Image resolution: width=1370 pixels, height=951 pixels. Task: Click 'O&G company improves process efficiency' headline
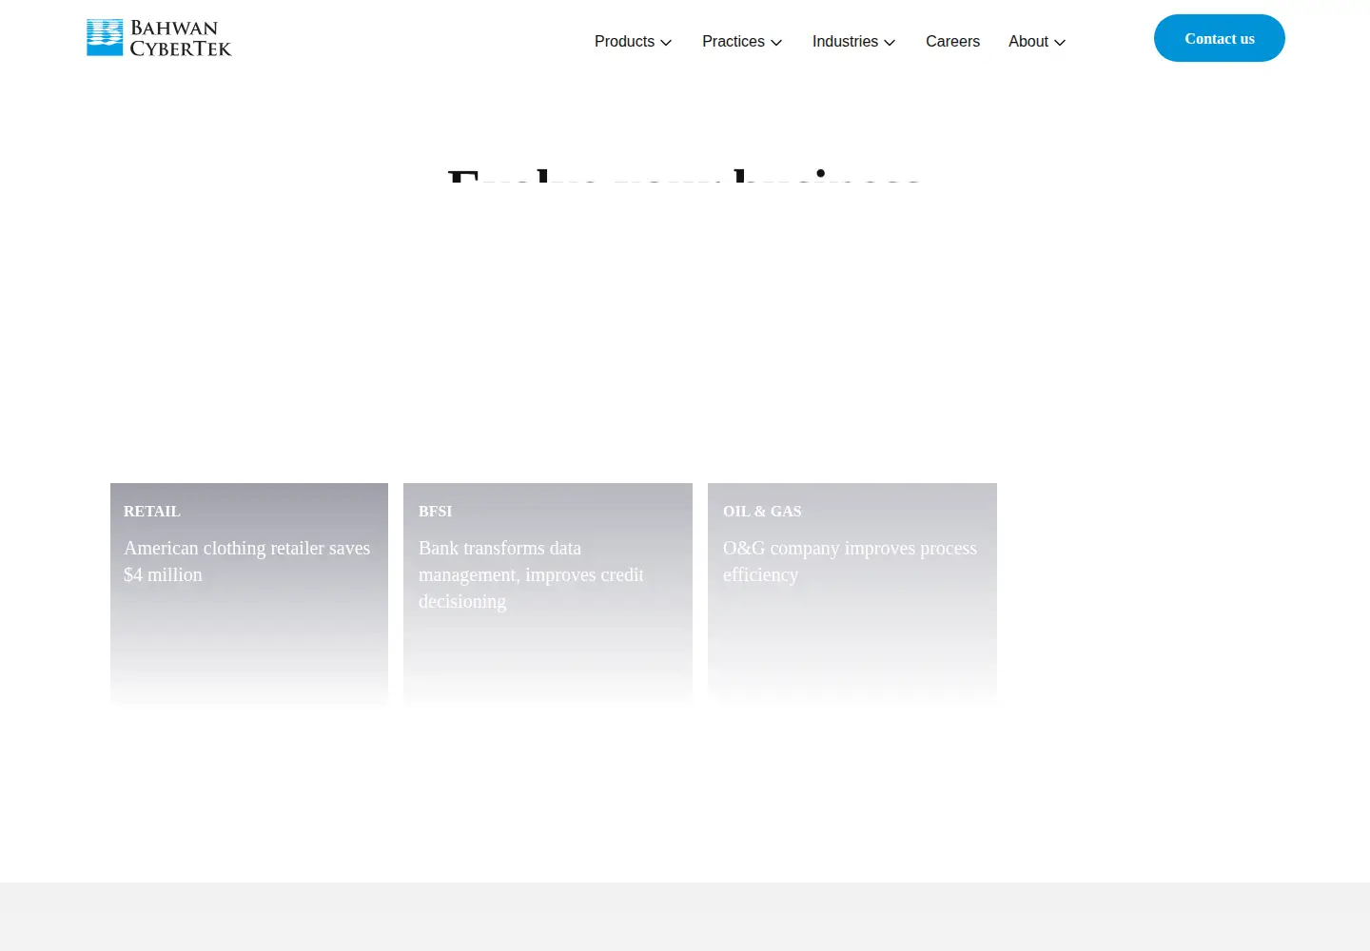pos(850,561)
